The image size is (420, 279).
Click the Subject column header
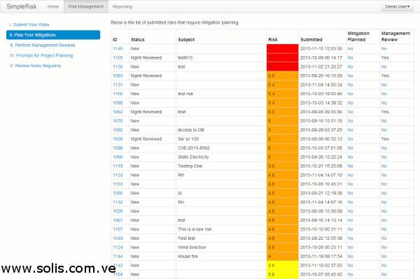[x=186, y=40]
